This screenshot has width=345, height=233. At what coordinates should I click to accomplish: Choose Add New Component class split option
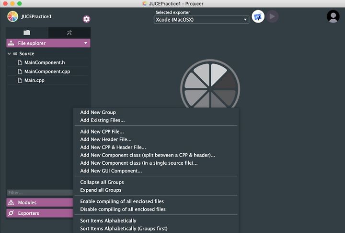[x=156, y=155]
